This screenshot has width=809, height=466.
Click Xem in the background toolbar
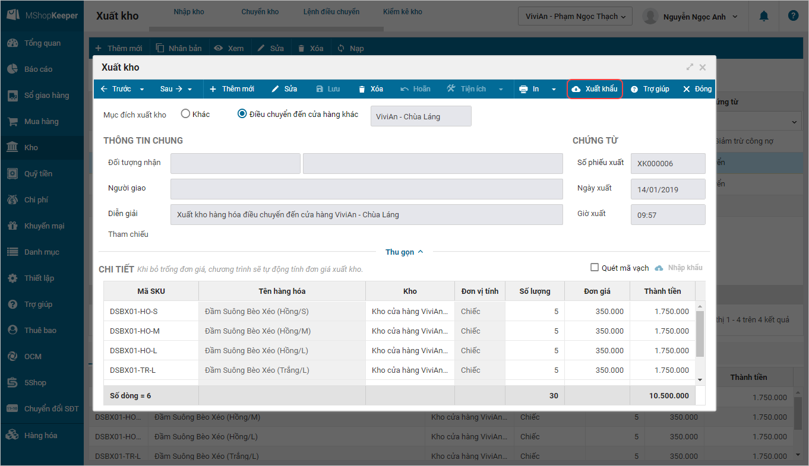coord(229,48)
